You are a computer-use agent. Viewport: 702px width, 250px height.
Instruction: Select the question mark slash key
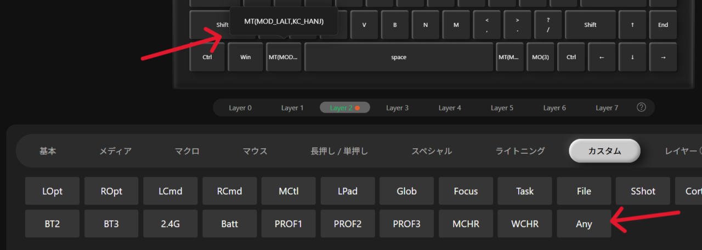click(548, 25)
